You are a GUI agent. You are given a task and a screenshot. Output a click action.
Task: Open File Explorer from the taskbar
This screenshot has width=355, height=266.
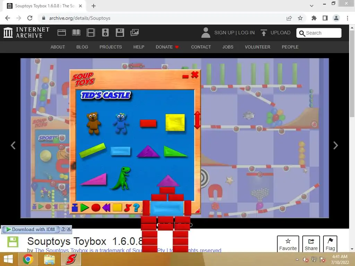49,259
